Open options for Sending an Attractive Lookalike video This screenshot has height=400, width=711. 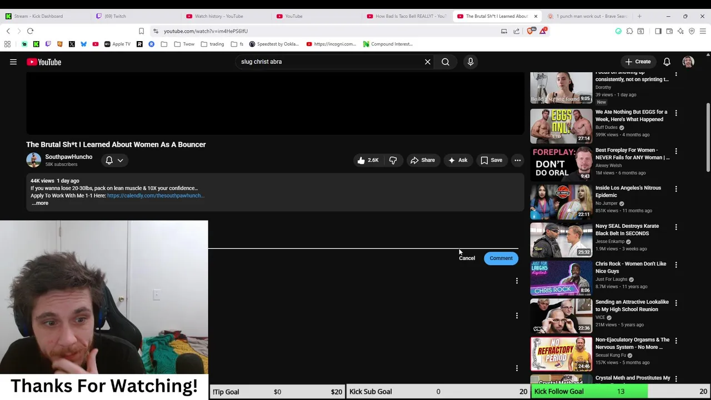tap(676, 303)
